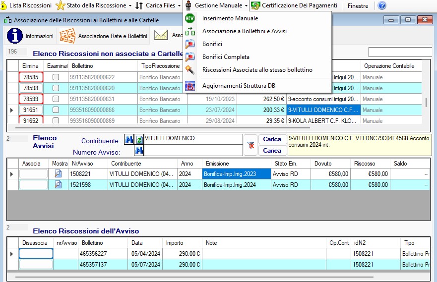Click into the Numero Avviso input field
This screenshot has height=282, width=437.
click(x=193, y=151)
